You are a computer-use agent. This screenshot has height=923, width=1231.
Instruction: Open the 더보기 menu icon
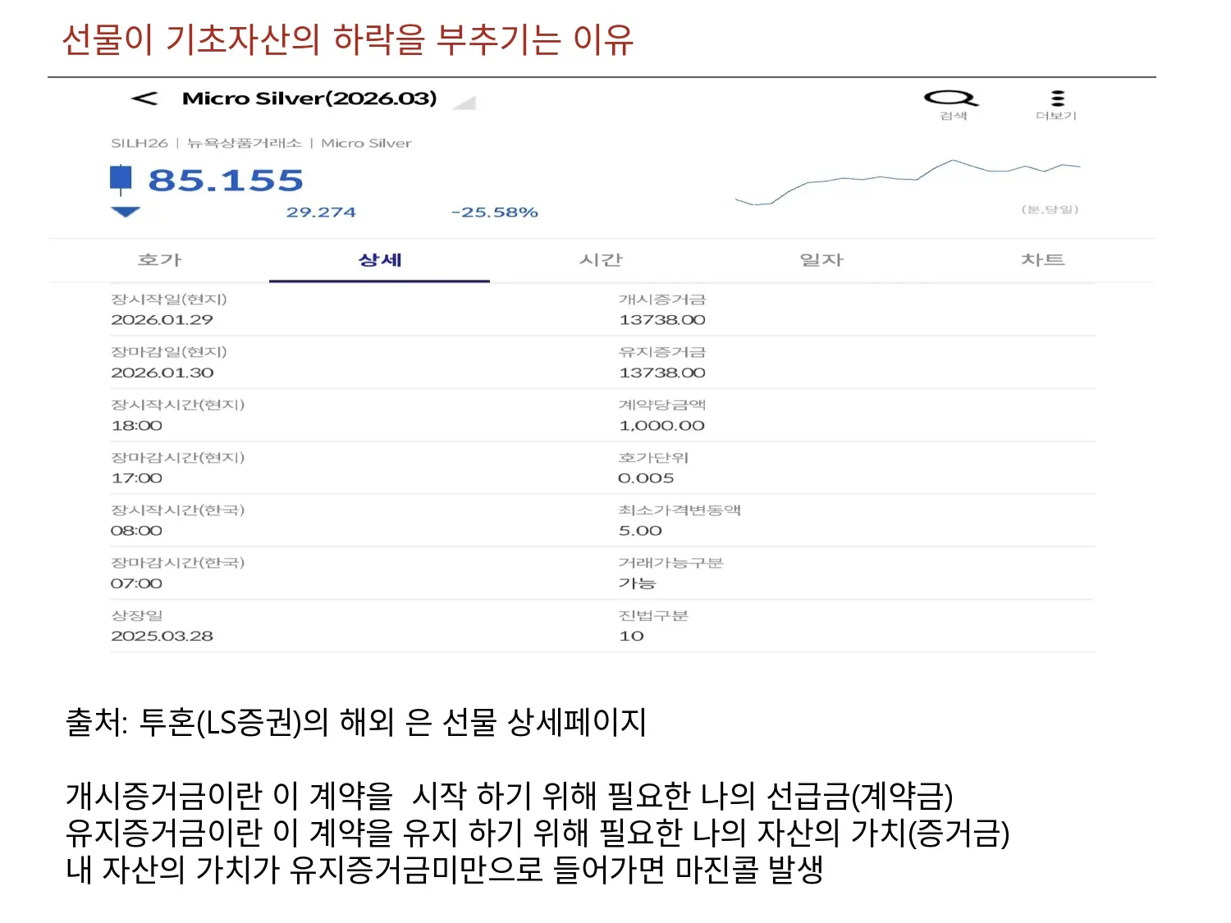pyautogui.click(x=1058, y=98)
